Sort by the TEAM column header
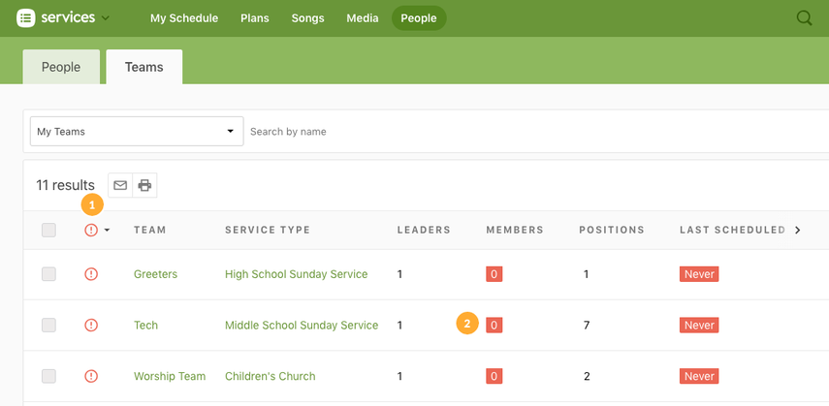The height and width of the screenshot is (406, 829). [x=149, y=230]
